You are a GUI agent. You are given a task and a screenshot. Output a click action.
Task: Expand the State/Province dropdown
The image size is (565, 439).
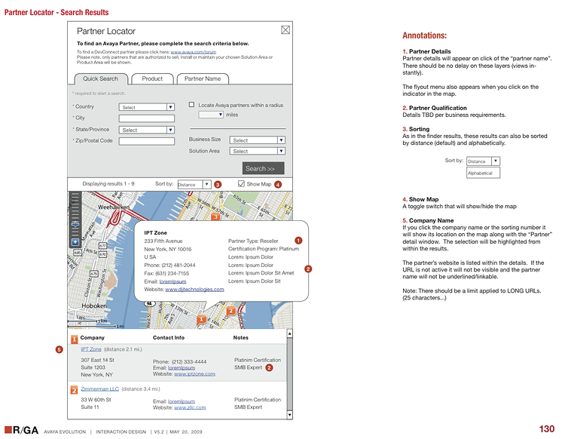click(147, 130)
